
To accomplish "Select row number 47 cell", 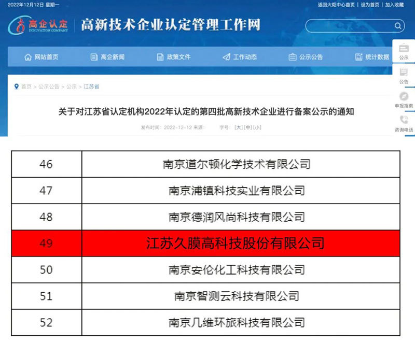I will coord(46,191).
